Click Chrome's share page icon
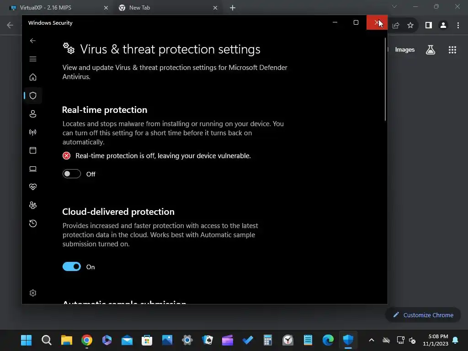Image resolution: width=468 pixels, height=351 pixels. click(x=396, y=26)
